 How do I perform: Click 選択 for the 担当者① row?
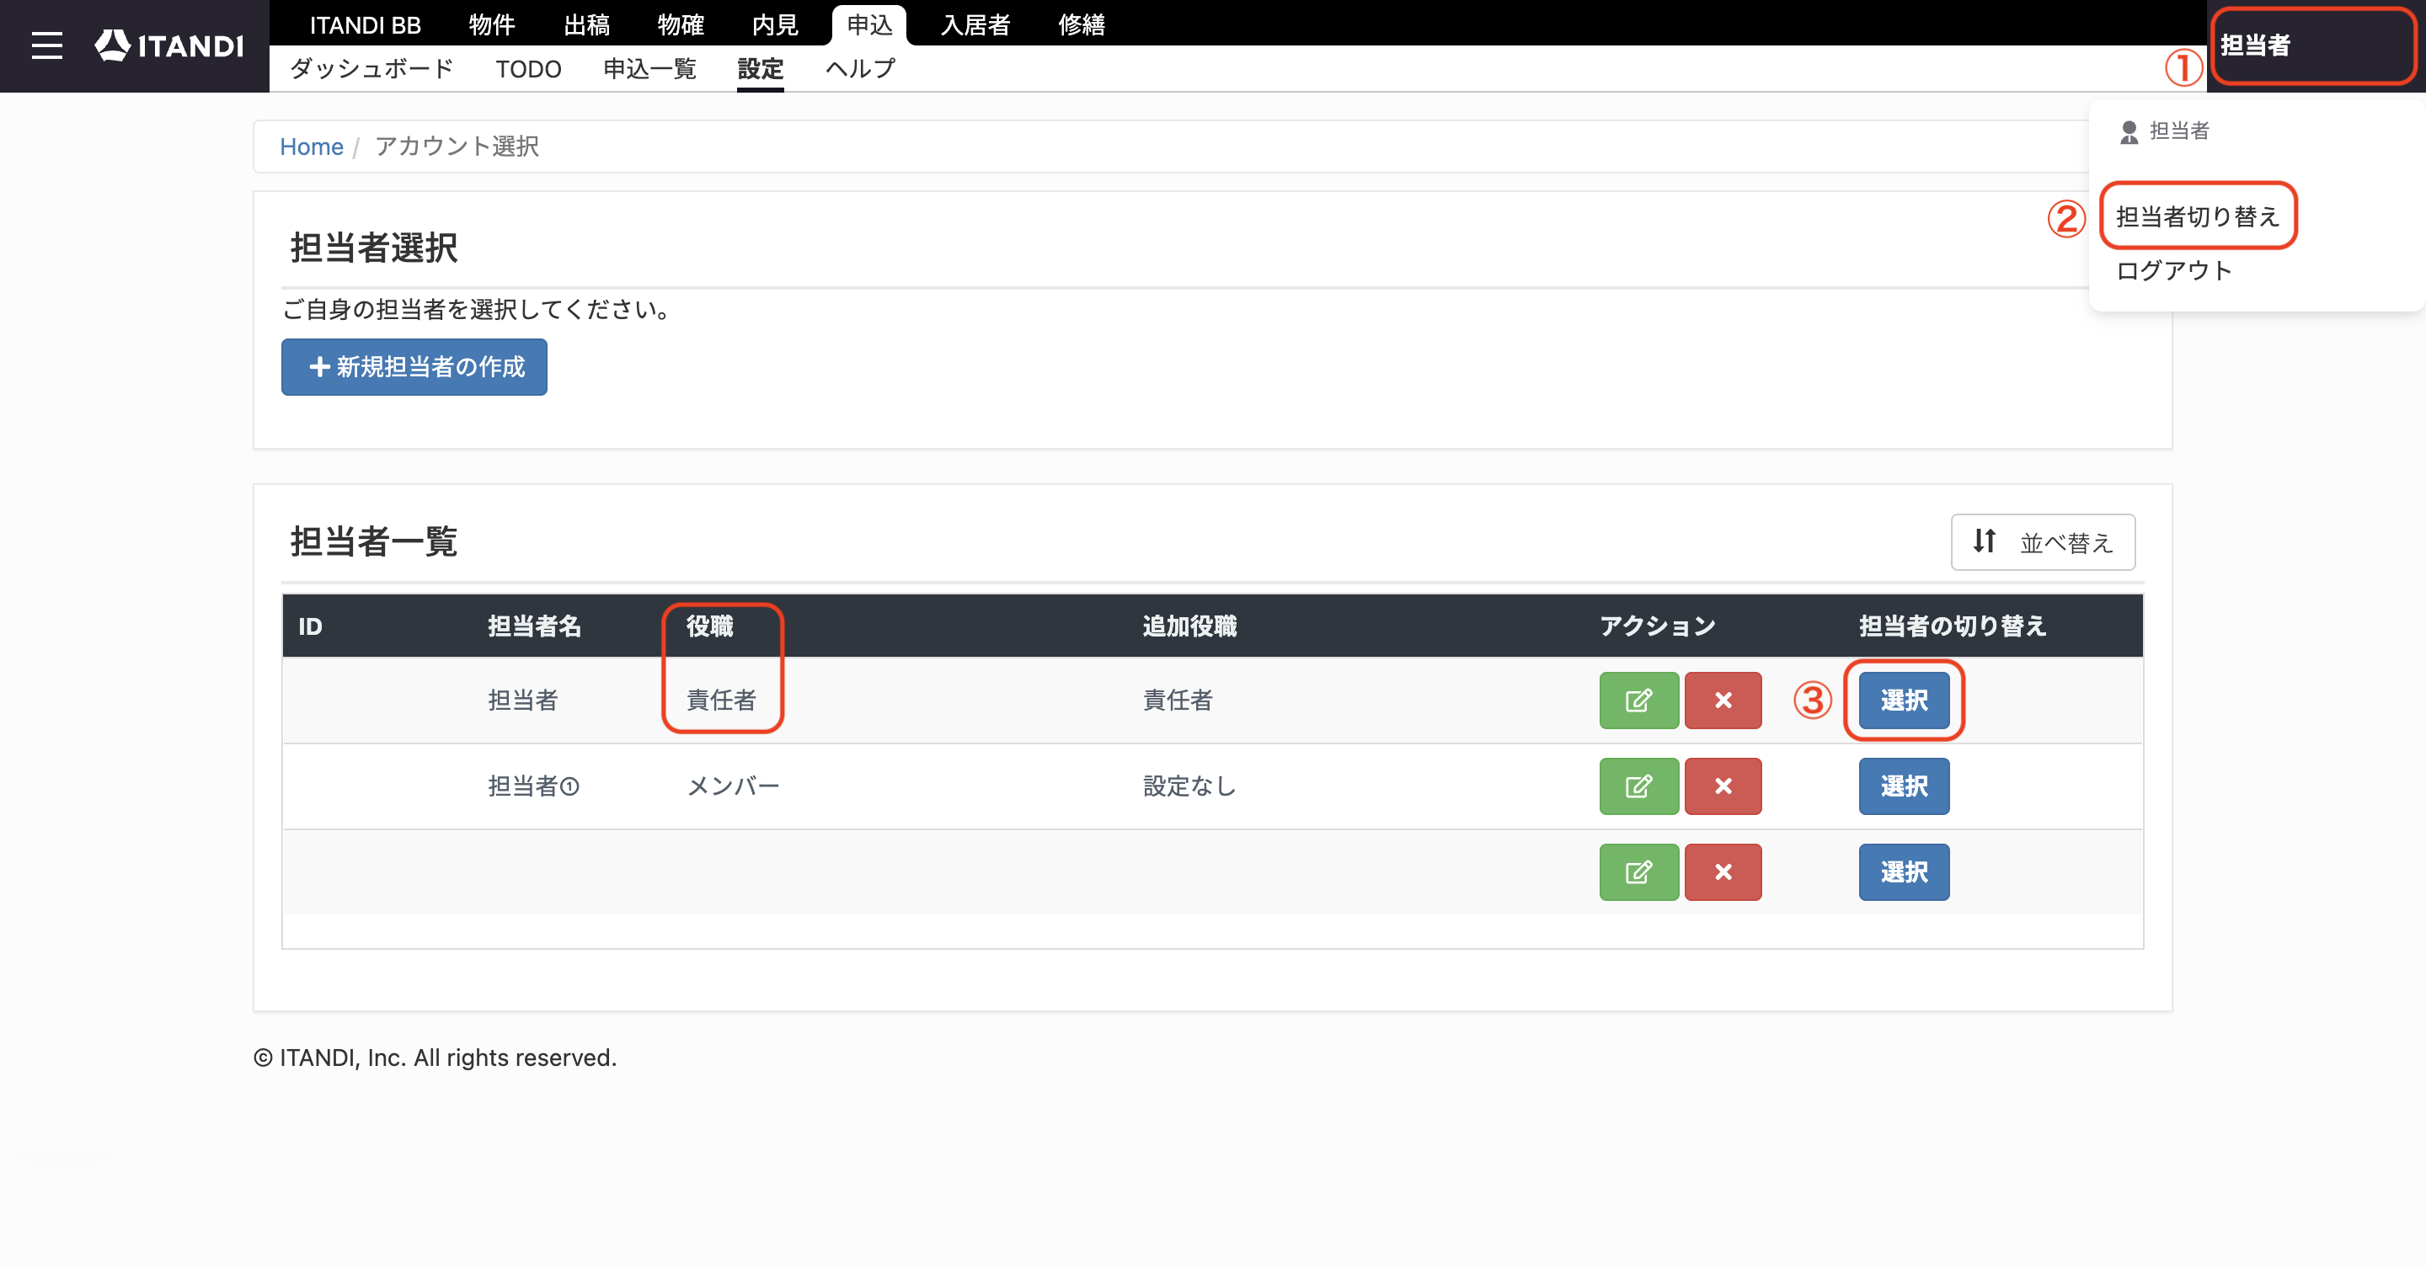[1905, 786]
